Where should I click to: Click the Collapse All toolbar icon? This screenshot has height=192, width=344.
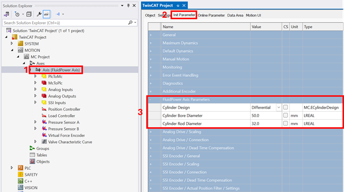29,14
